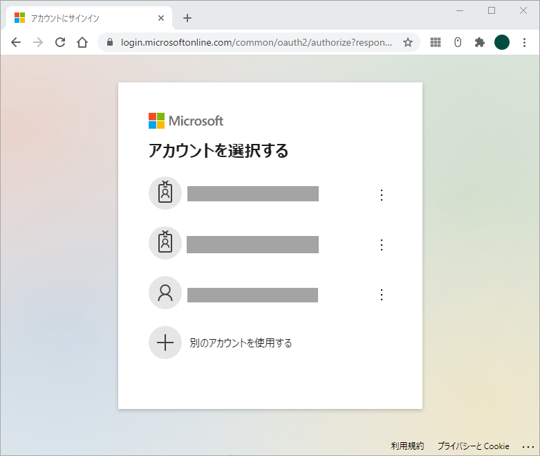This screenshot has width=540, height=456.
Task: Maximize the browser window
Action: pyautogui.click(x=492, y=10)
